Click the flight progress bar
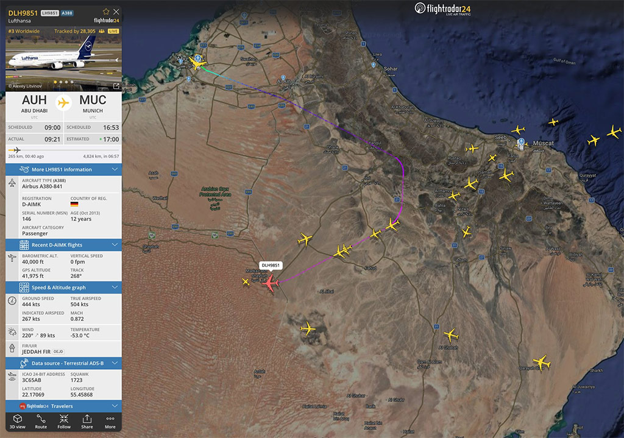 click(x=63, y=149)
